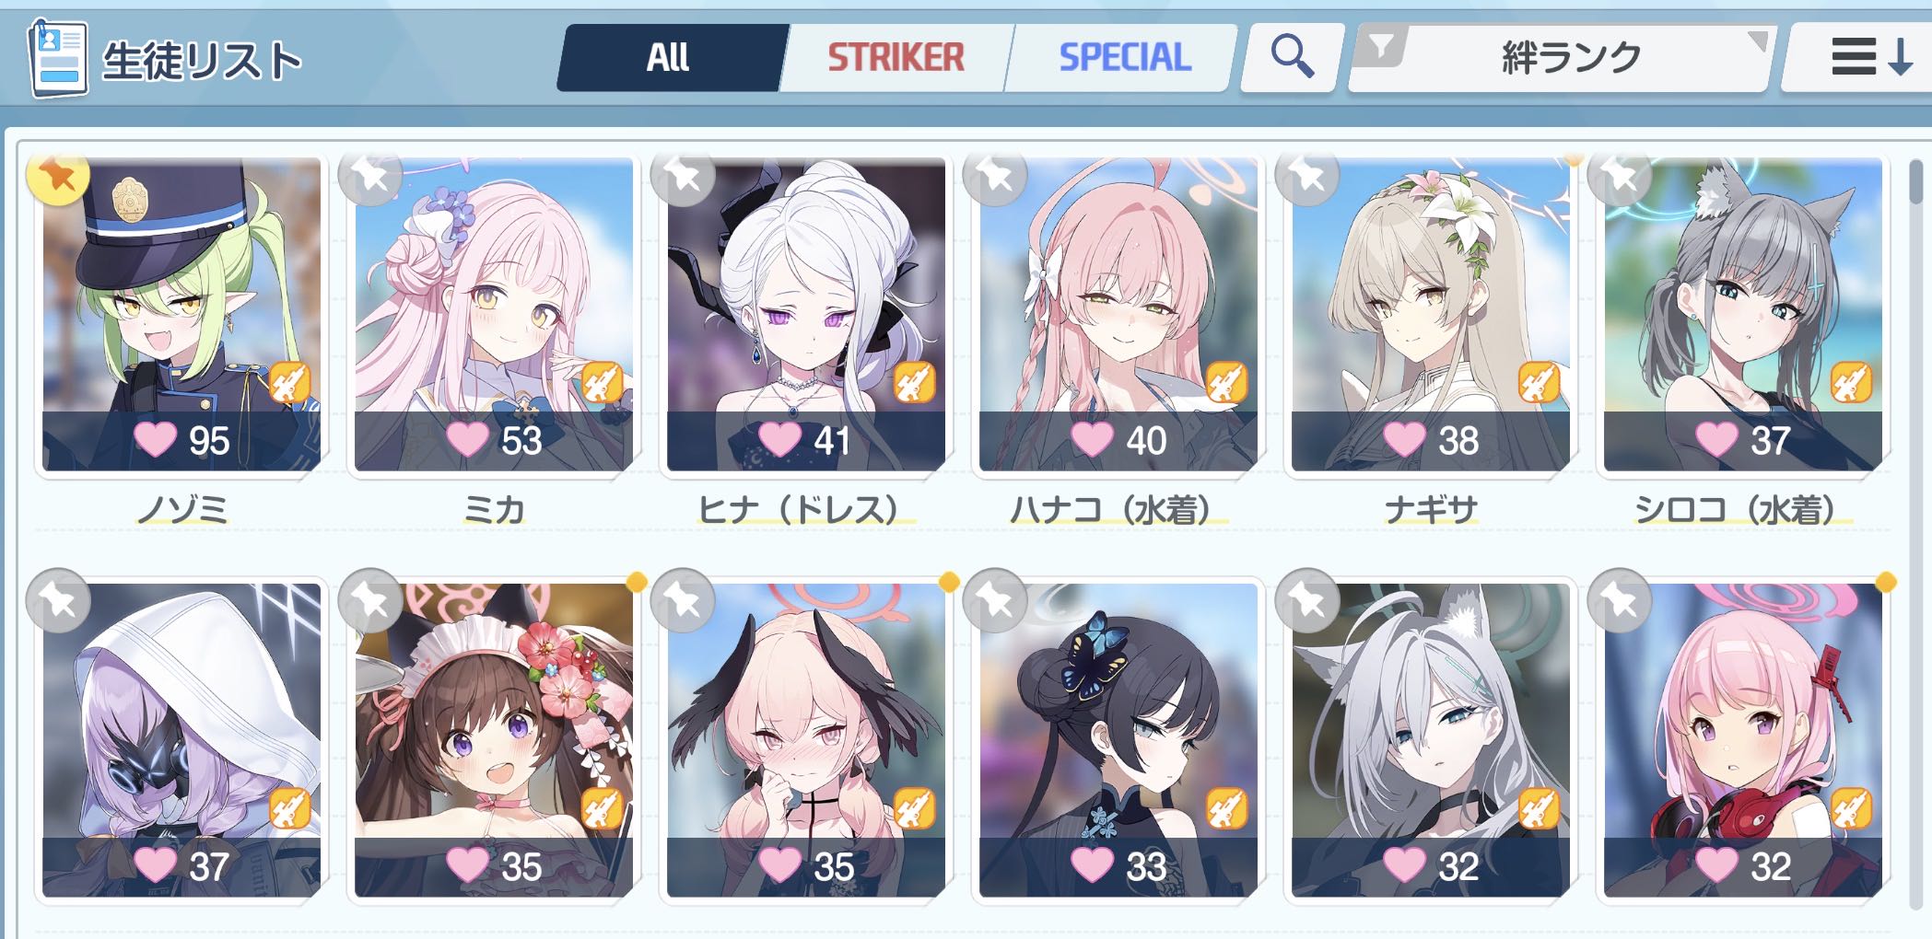The height and width of the screenshot is (939, 1932).
Task: Click the filter funnel icon
Action: (1381, 46)
